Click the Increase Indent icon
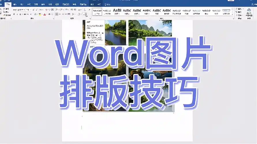 [75, 10]
